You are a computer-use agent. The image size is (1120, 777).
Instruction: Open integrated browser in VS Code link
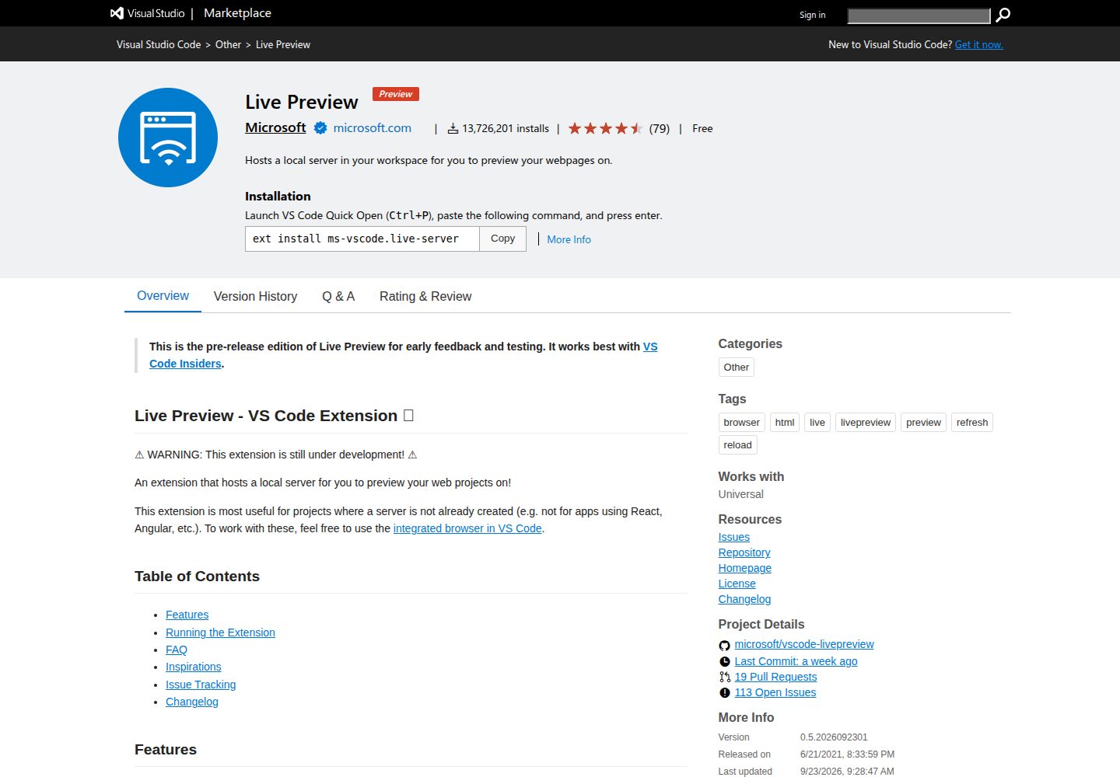tap(467, 528)
